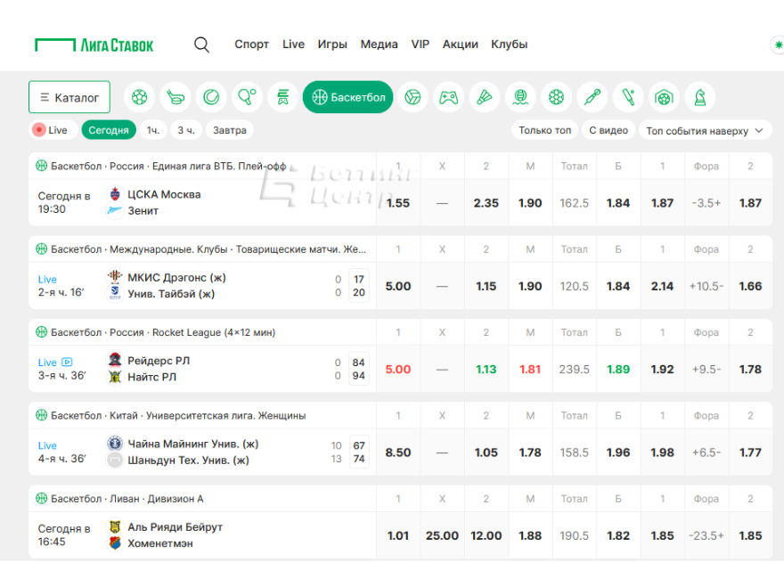
Task: Select the martial arts sport icon
Action: [283, 97]
